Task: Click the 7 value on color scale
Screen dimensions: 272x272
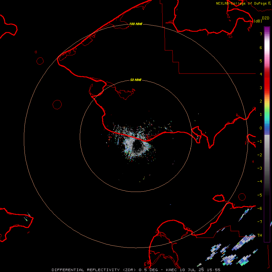Action: [261, 34]
